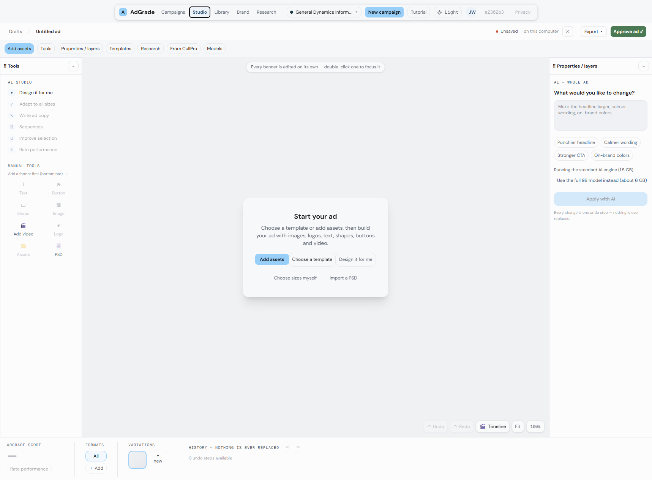652x480 pixels.
Task: Open the JW user avatar menu
Action: point(472,12)
